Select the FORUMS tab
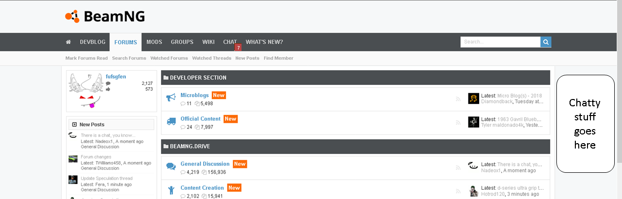The height and width of the screenshot is (199, 622). 125,42
